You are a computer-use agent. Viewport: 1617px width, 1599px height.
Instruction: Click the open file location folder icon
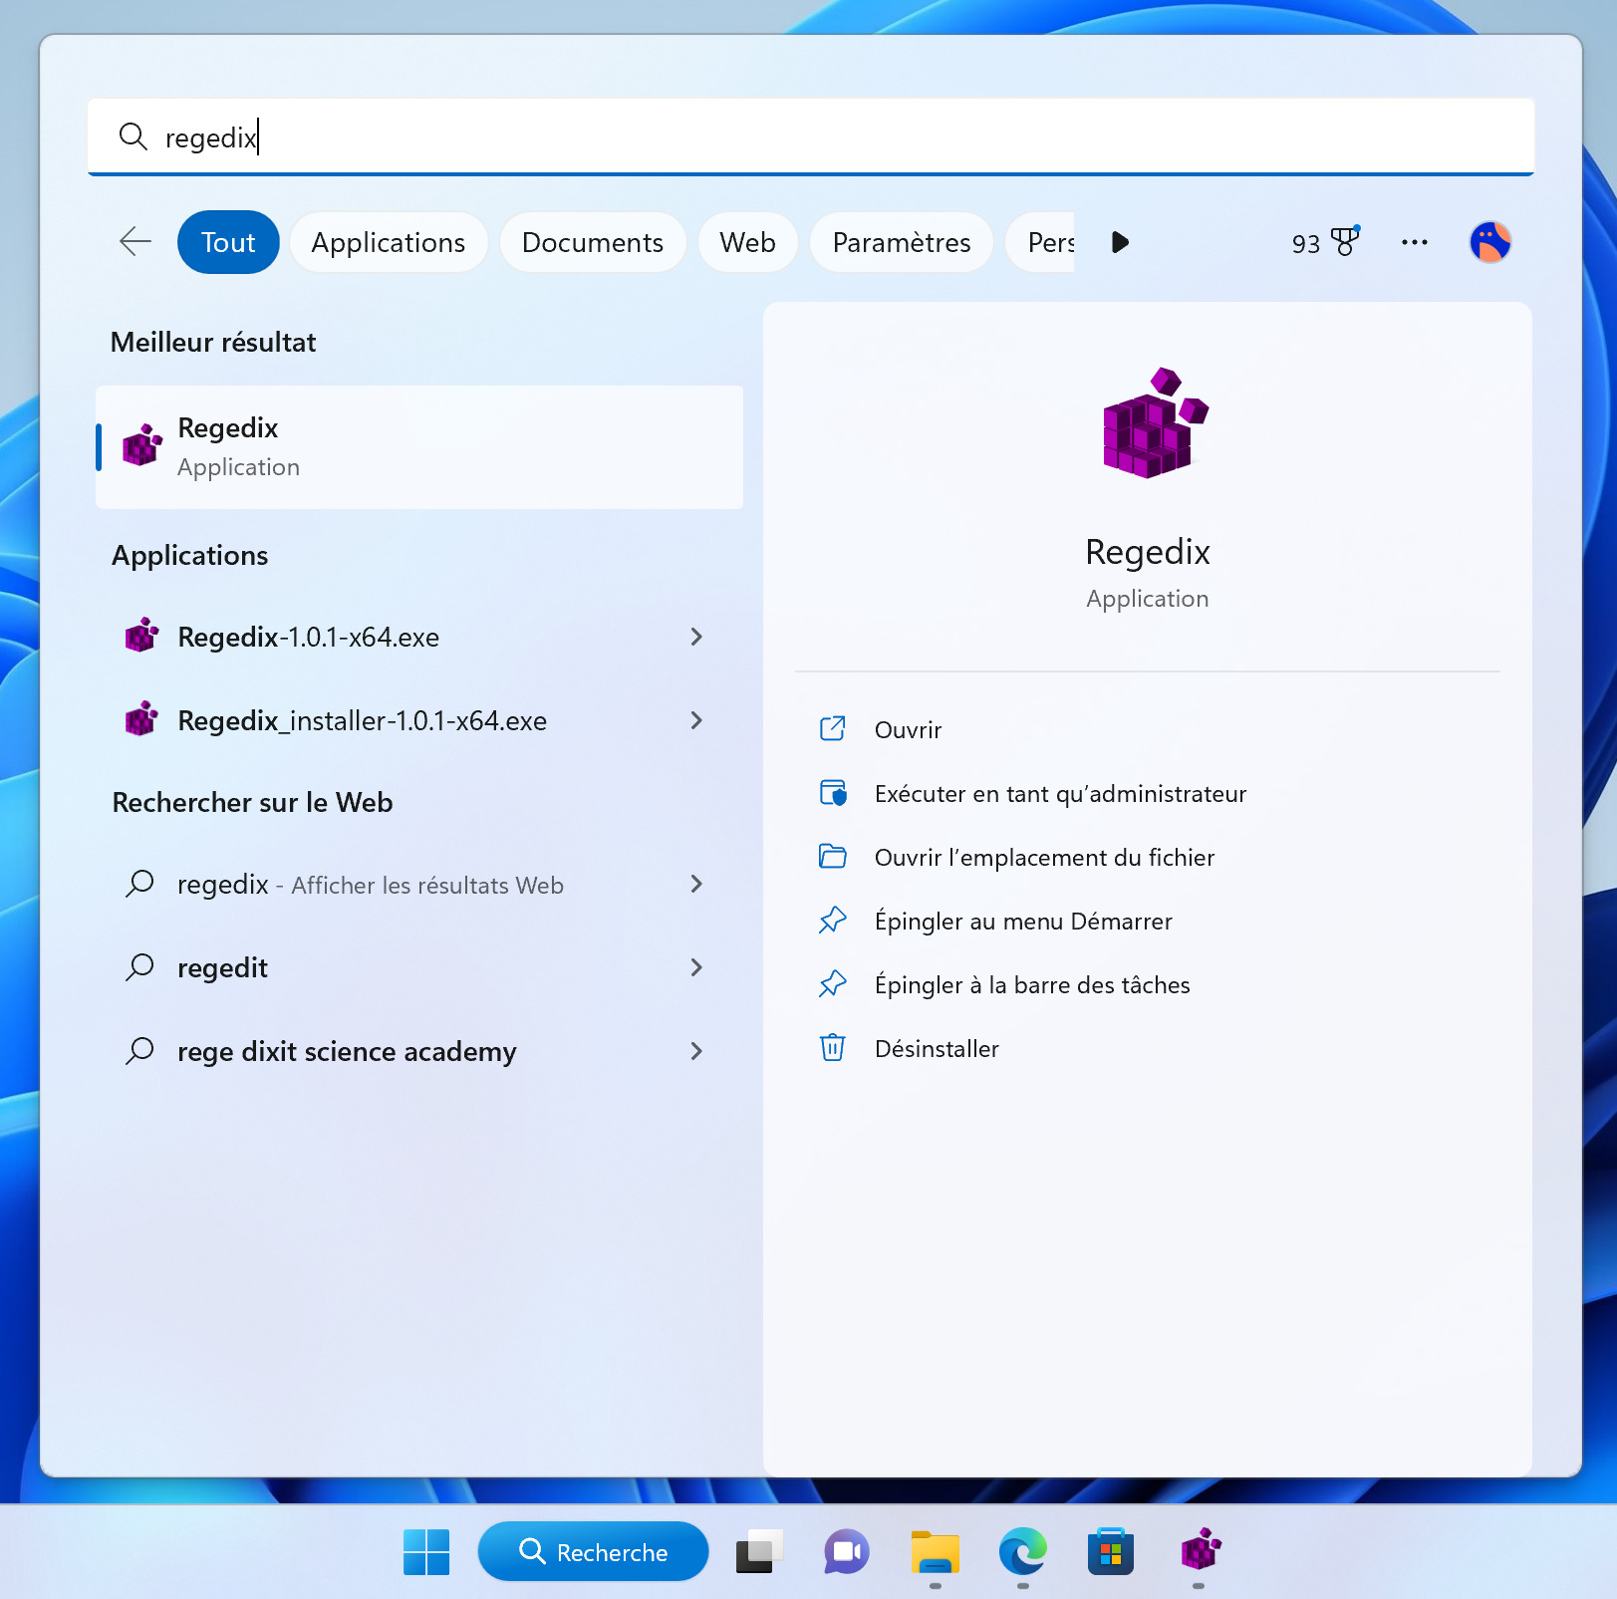point(832,857)
